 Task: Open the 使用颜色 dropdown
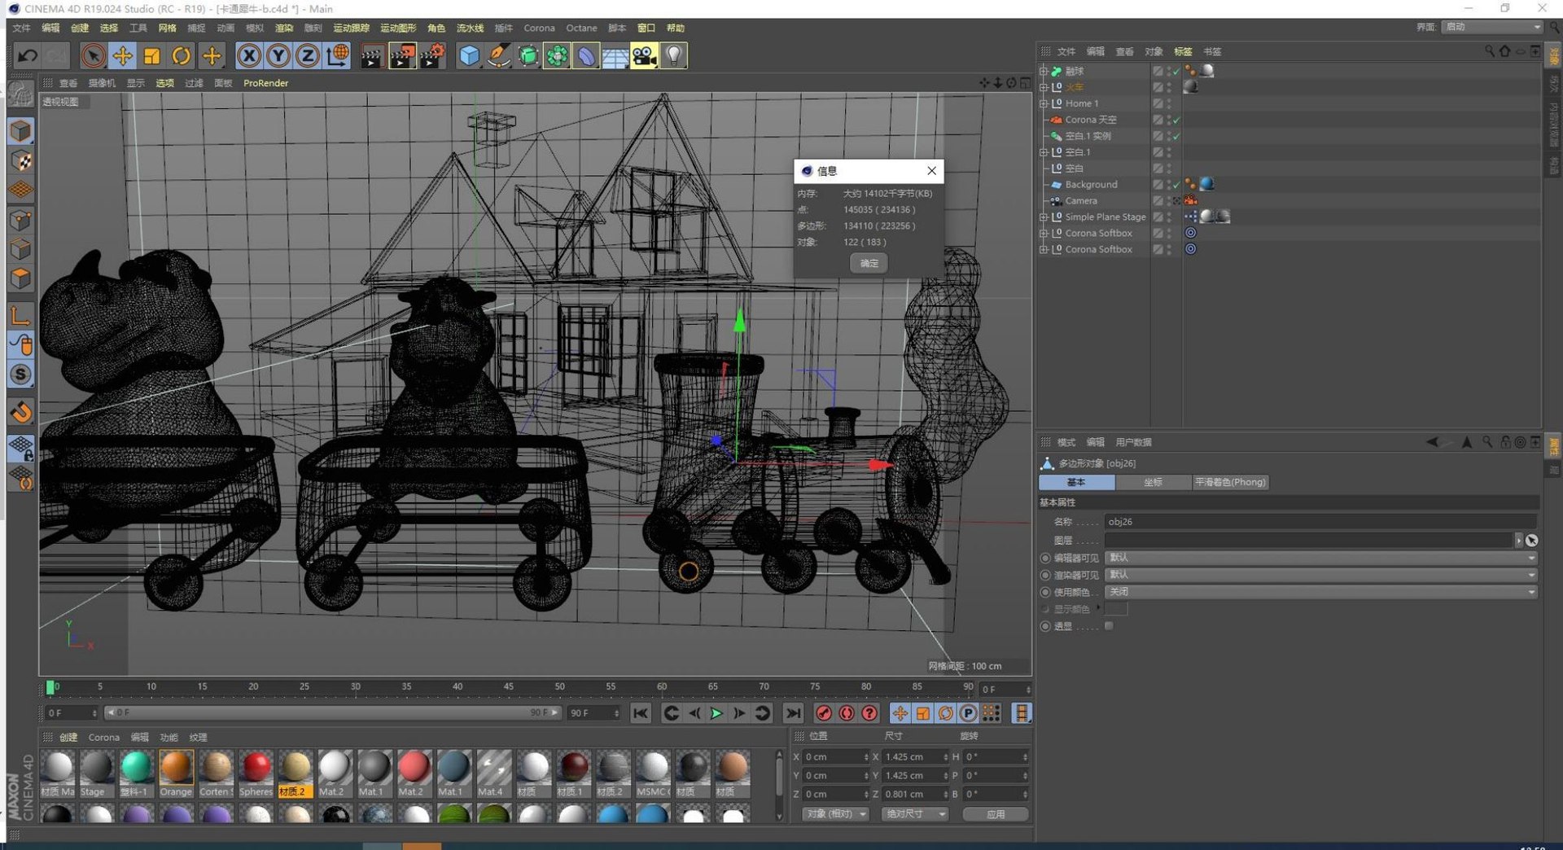tap(1320, 592)
